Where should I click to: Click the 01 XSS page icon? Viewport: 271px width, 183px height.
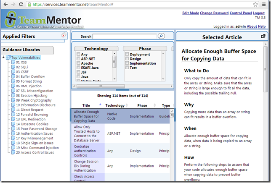pyautogui.click(x=13, y=62)
